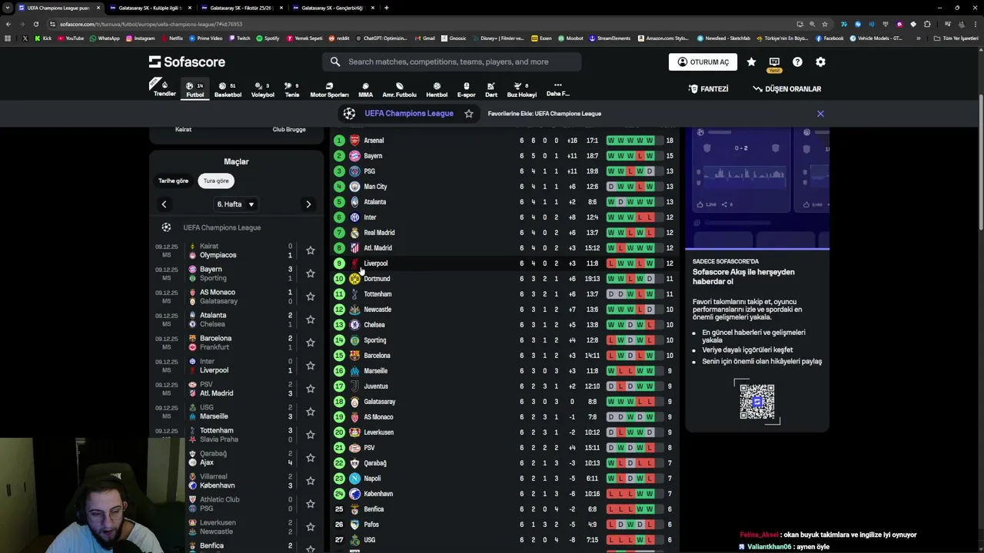The image size is (984, 553).
Task: Go to next round arrow
Action: [x=308, y=204]
